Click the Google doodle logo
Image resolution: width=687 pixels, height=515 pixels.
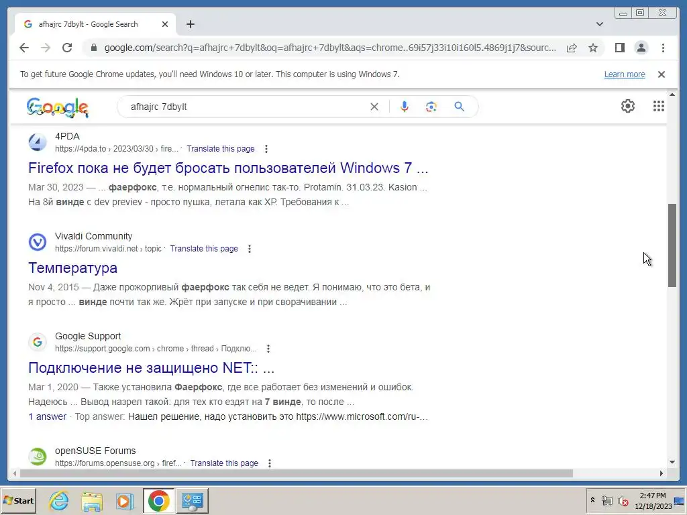[58, 107]
